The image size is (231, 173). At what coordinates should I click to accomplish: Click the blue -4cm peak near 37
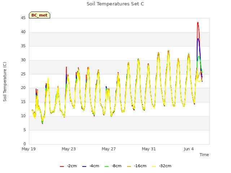(x=198, y=39)
